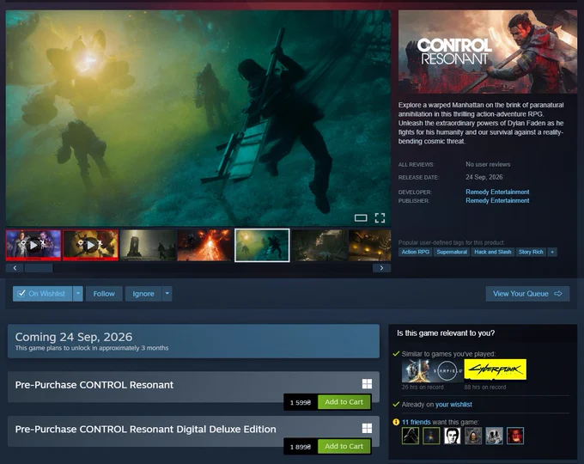Open fullscreen view of the screenshot

point(380,217)
